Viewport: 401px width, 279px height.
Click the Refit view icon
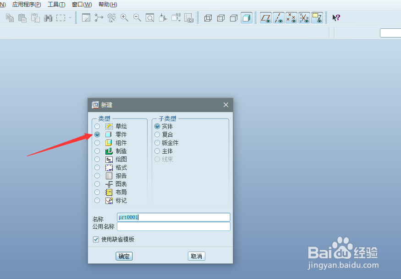[x=150, y=18]
